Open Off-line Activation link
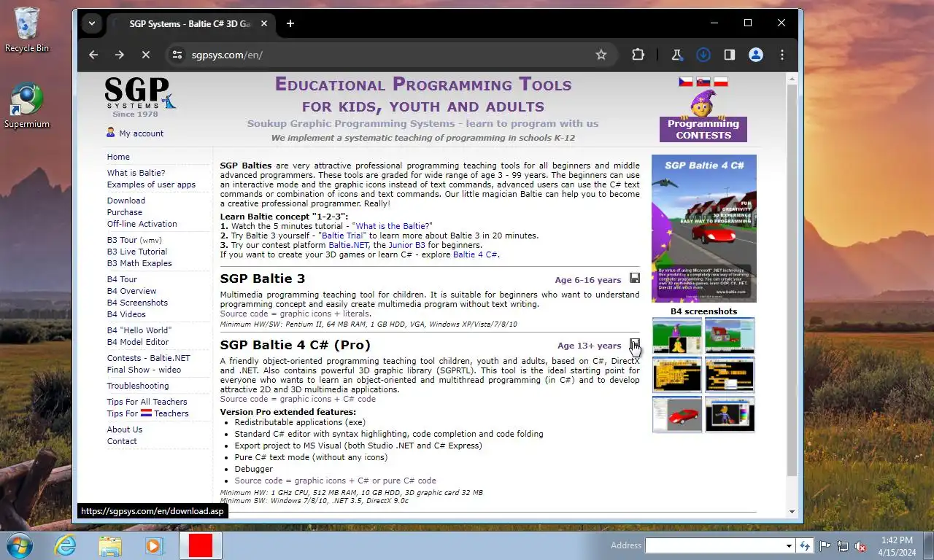The height and width of the screenshot is (560, 934). [x=142, y=224]
